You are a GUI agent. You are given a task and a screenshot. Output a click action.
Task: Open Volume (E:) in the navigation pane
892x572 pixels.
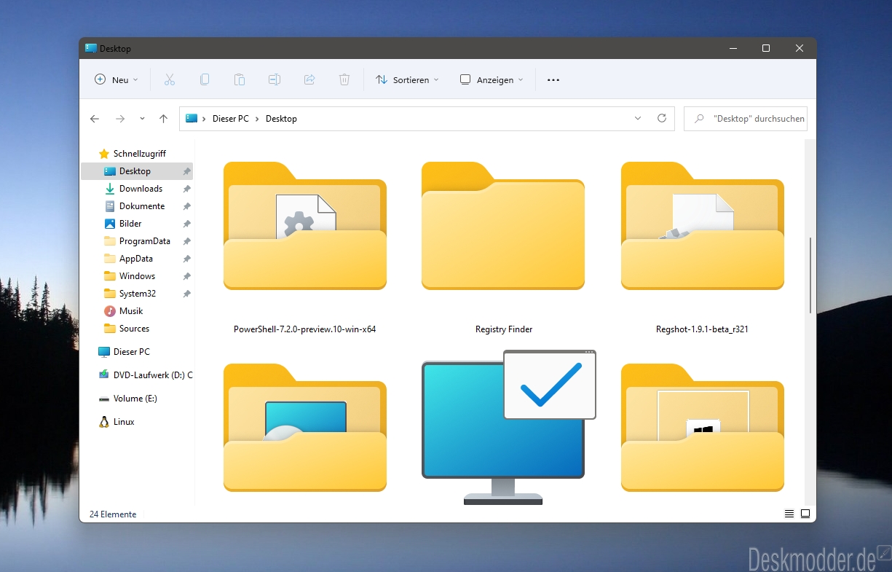(x=137, y=399)
